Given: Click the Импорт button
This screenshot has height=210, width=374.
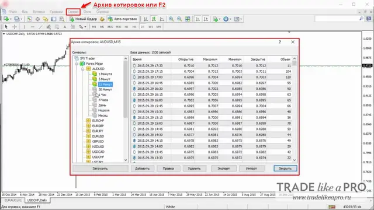Looking at the screenshot, I should pyautogui.click(x=251, y=169).
